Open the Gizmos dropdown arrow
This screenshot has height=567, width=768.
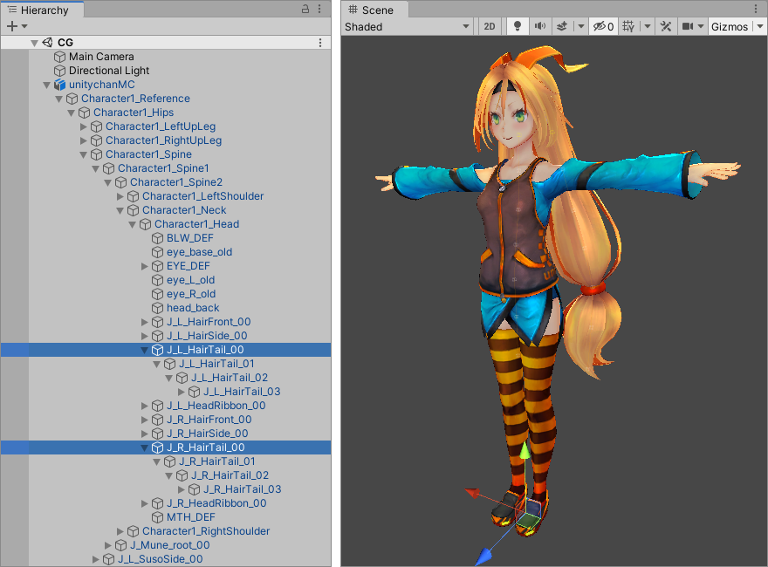click(x=758, y=27)
